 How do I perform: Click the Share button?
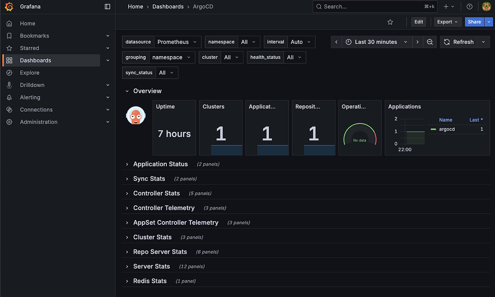[x=475, y=22]
